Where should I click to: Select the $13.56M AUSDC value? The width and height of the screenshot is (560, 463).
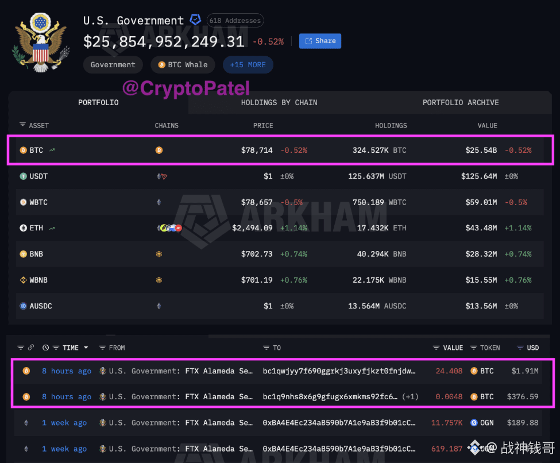(x=481, y=306)
